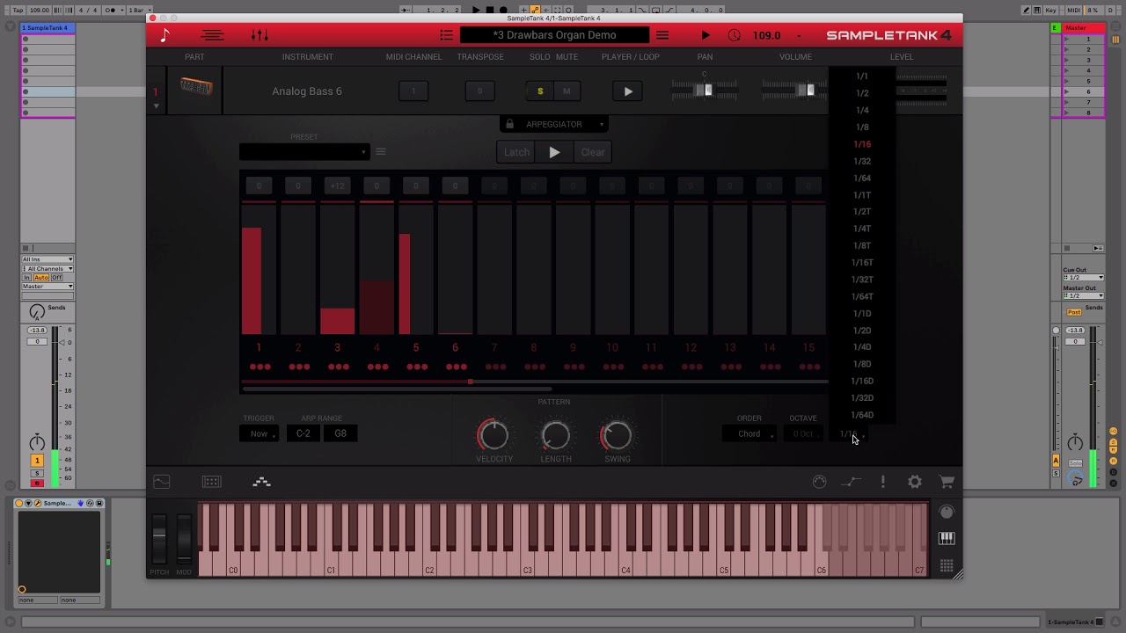This screenshot has height=633, width=1126.
Task: Open the arpeggiator Preset dropdown
Action: coord(303,152)
